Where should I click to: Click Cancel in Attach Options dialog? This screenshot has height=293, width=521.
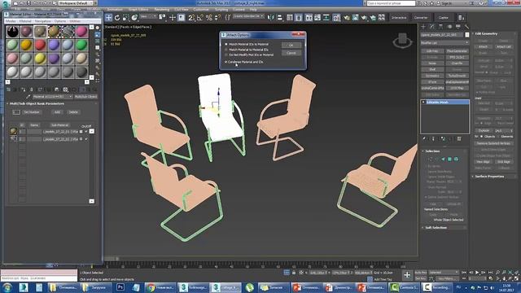pos(291,53)
